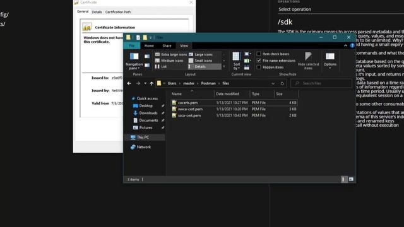The width and height of the screenshot is (404, 227).
Task: Click files in the address path
Action: pyautogui.click(x=226, y=83)
